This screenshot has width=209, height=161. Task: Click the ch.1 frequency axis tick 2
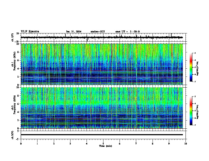coord(18,77)
